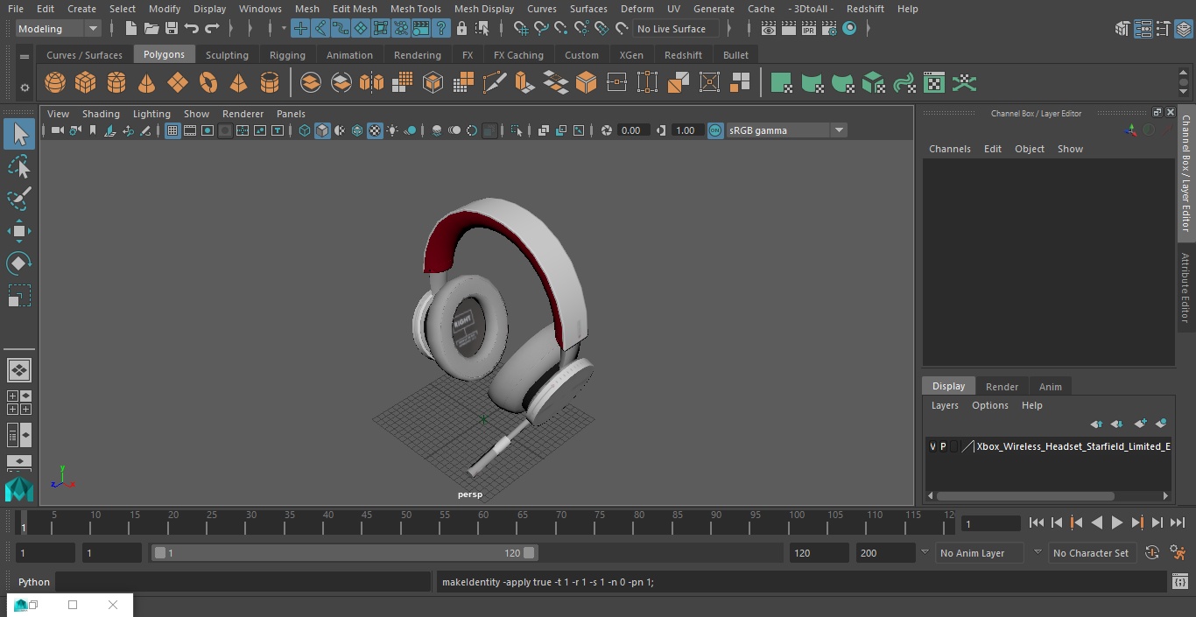The width and height of the screenshot is (1196, 617).
Task: Select the Select tool in the toolbox
Action: point(18,134)
